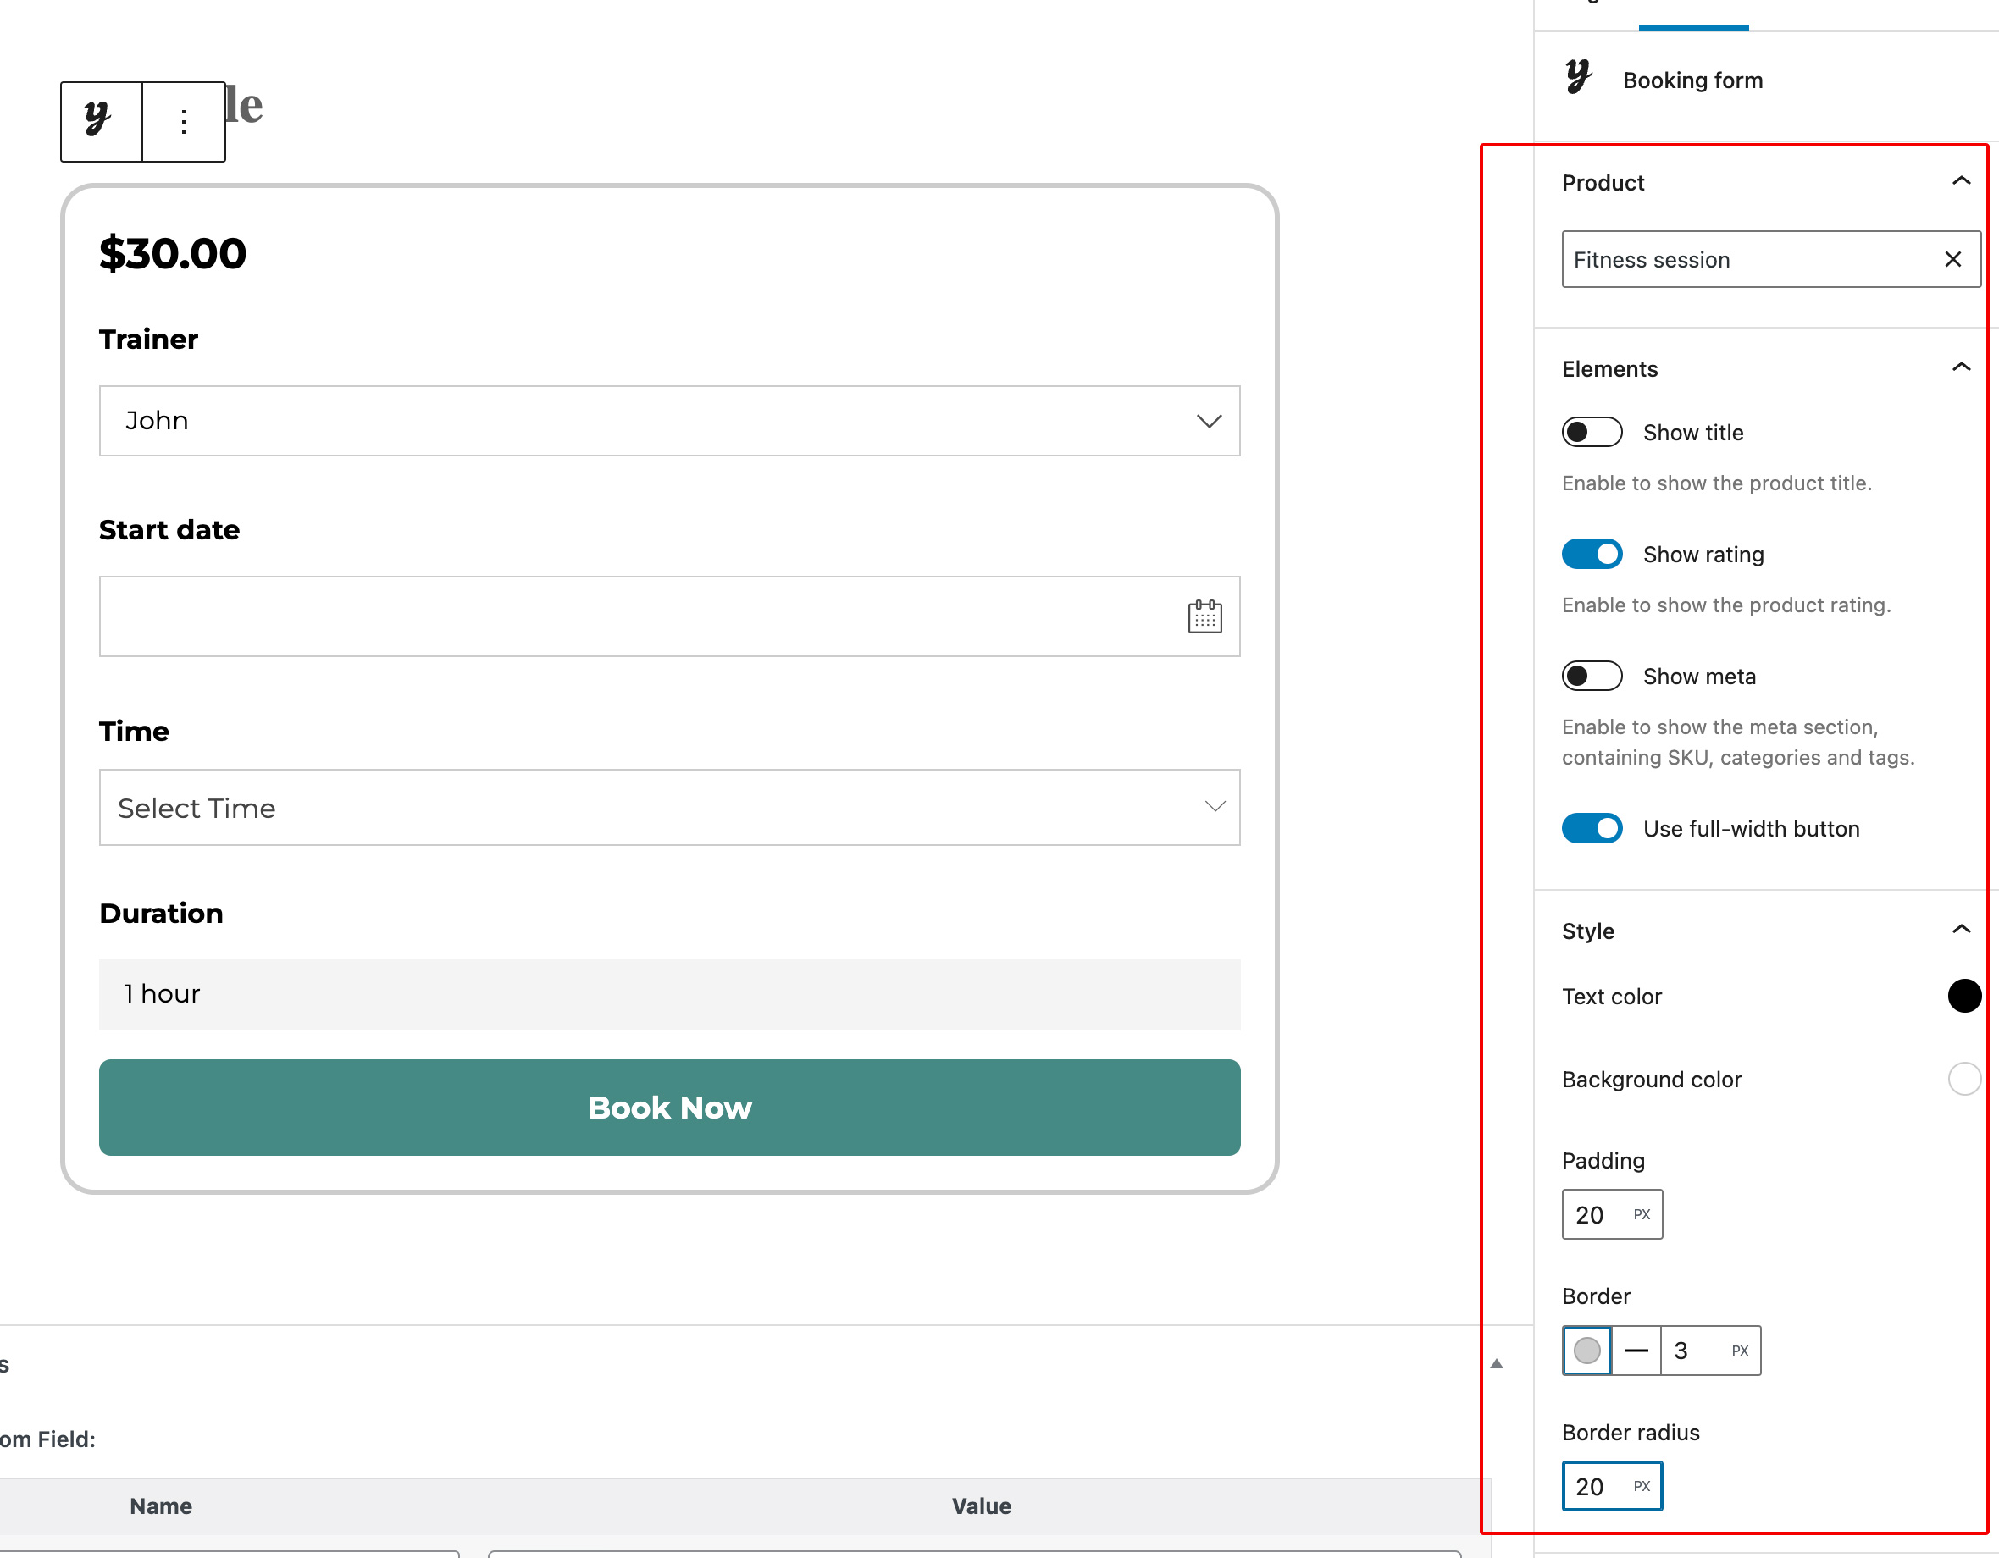Turn off Use full-width button toggle
1999x1558 pixels.
click(x=1592, y=829)
